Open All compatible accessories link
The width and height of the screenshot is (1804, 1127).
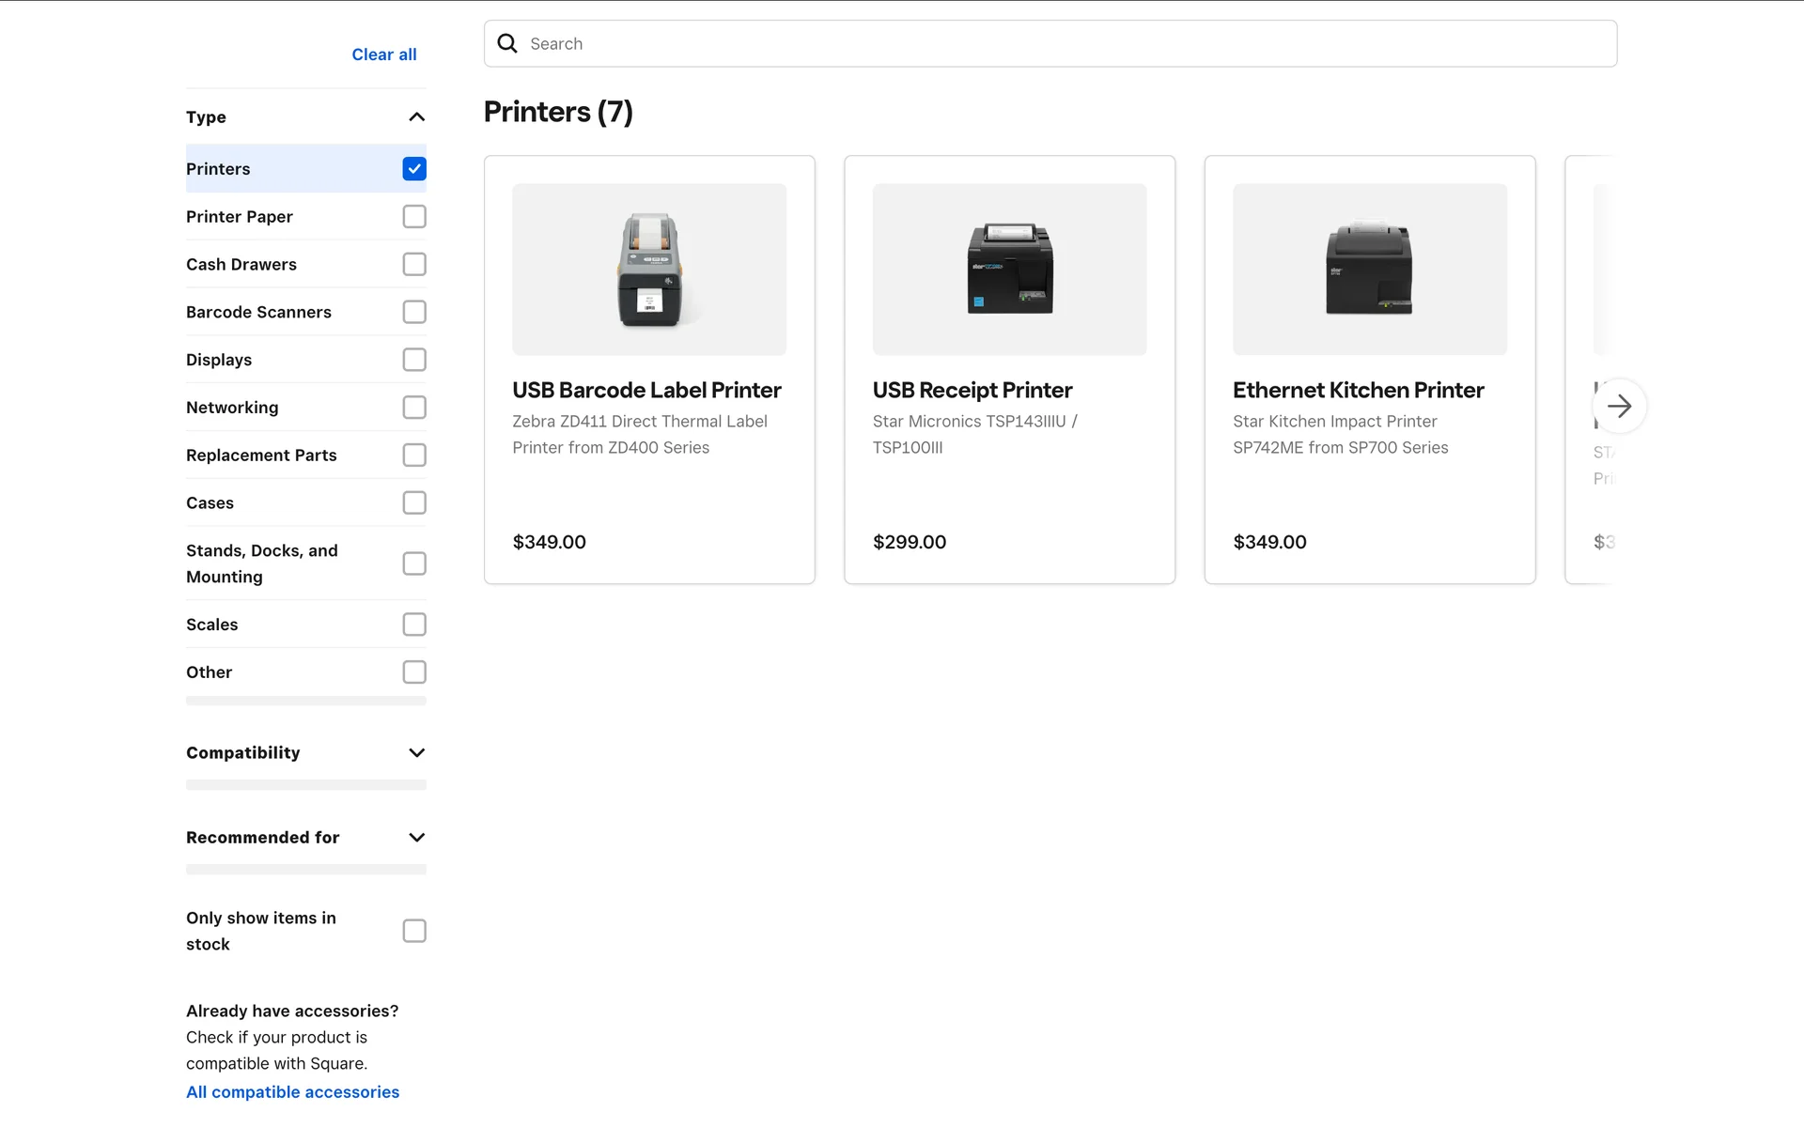tap(292, 1092)
